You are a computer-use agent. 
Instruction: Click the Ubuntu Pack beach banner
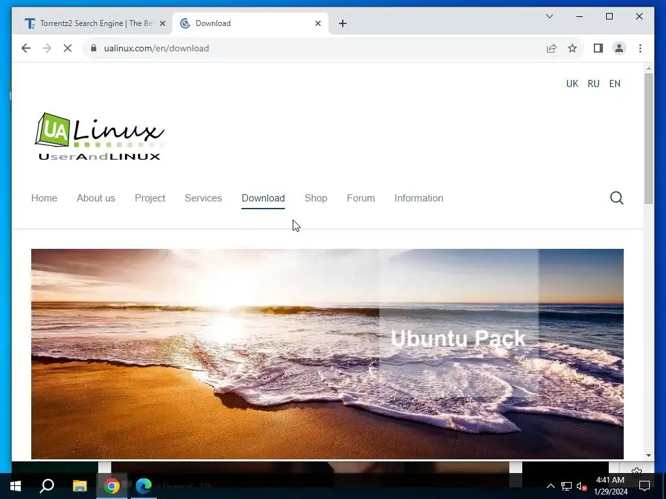pos(327,354)
